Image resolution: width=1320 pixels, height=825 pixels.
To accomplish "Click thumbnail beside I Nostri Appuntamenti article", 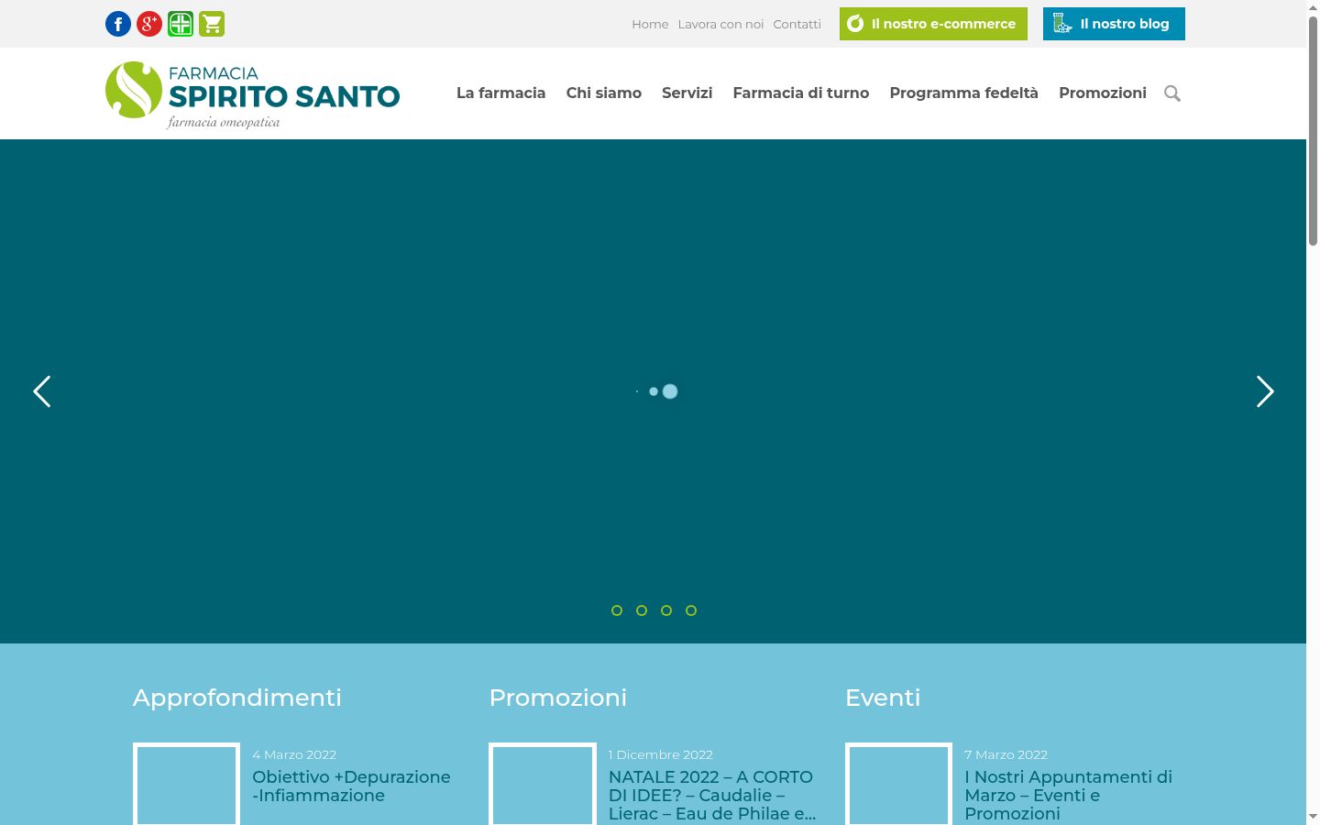I will click(x=898, y=785).
